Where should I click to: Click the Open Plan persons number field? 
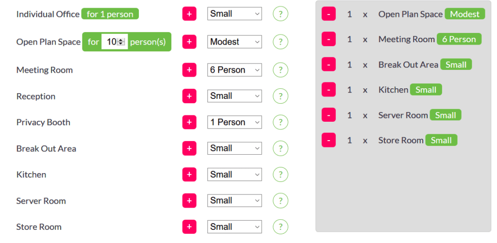click(115, 42)
